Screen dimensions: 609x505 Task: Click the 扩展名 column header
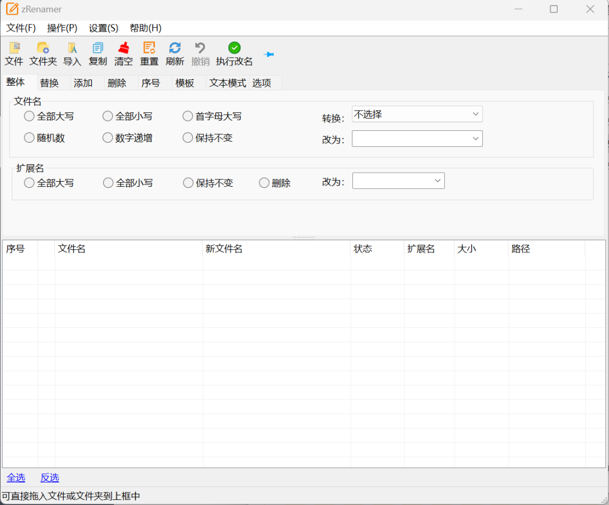(x=429, y=249)
